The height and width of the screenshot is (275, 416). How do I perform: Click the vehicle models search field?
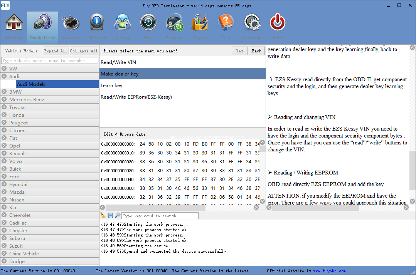click(x=49, y=60)
